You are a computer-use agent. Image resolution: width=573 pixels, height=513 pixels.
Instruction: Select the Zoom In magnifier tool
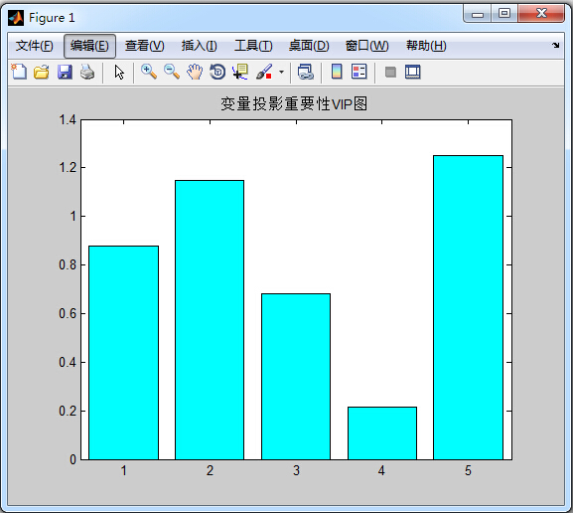(149, 72)
